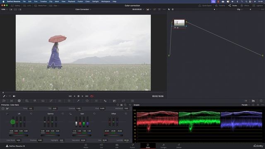
Task: Pick black point with Lift crosshair
Action: (x=7, y=114)
